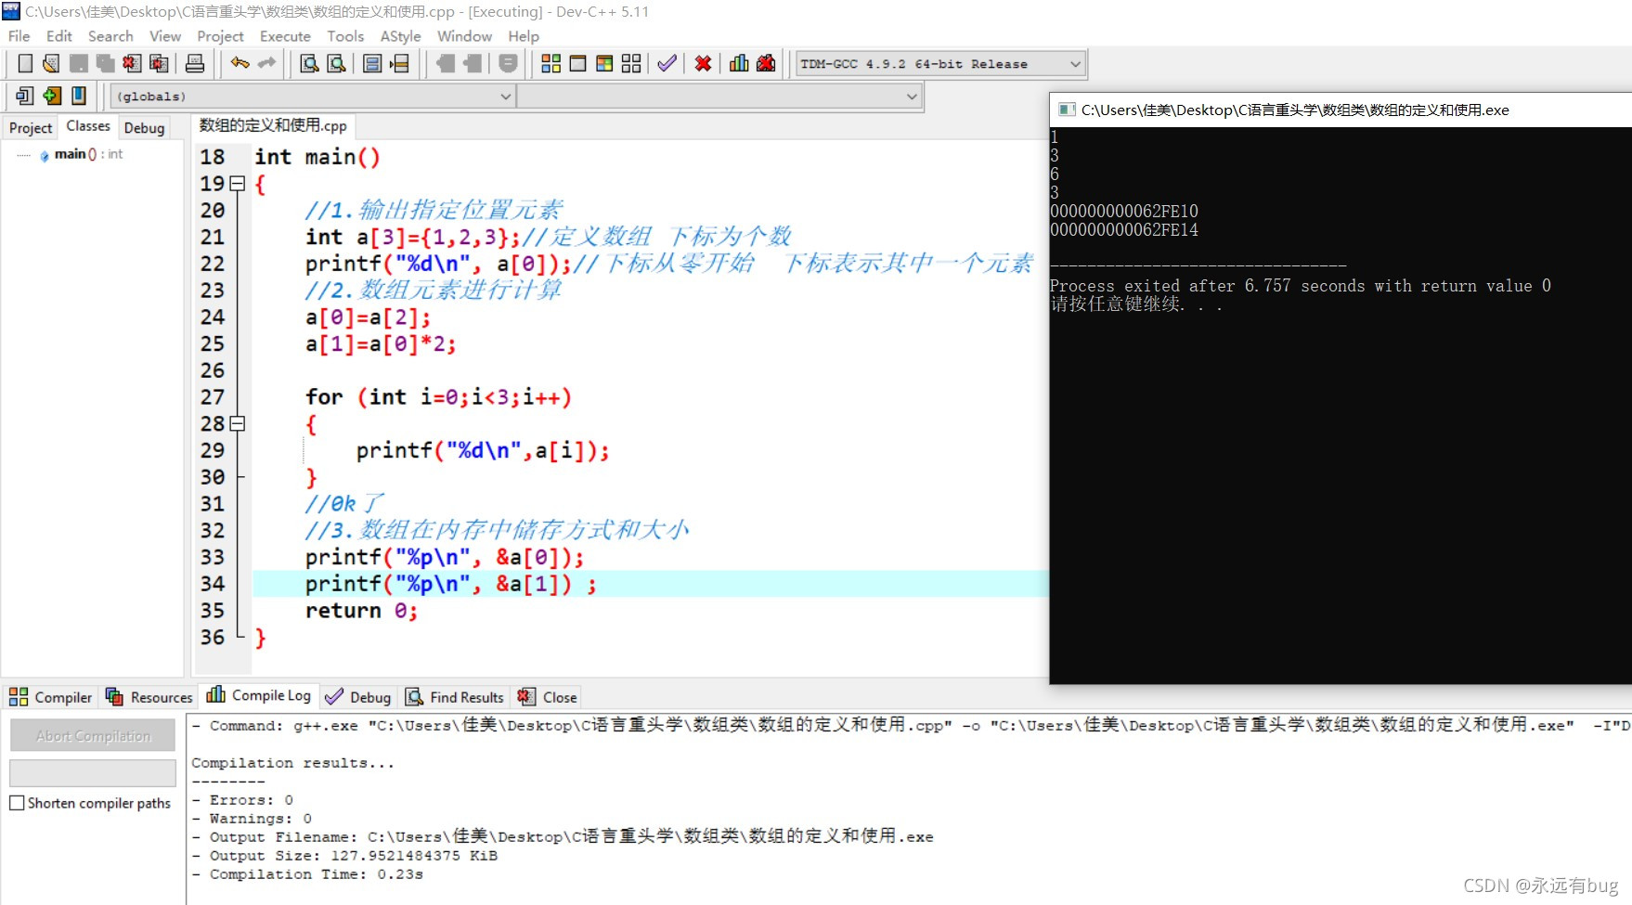Image resolution: width=1632 pixels, height=905 pixels.
Task: Open the Help menu
Action: [x=524, y=36]
